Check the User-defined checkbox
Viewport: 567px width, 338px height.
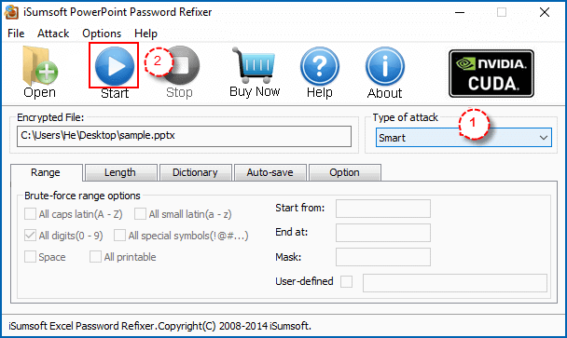pos(346,281)
